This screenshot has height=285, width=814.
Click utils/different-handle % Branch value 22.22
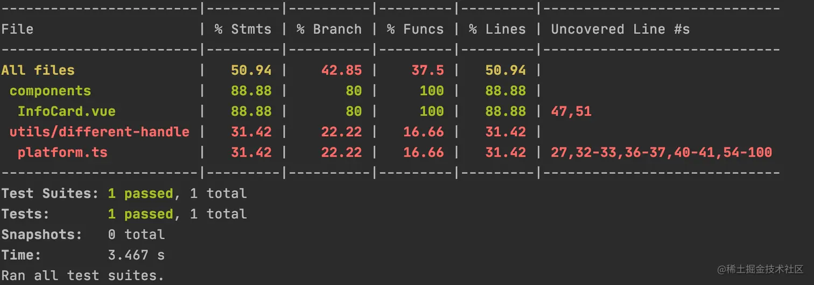(x=341, y=132)
